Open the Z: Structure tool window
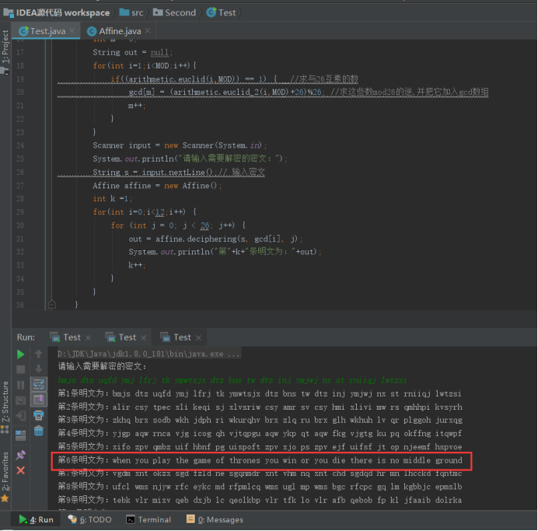 pyautogui.click(x=5, y=402)
